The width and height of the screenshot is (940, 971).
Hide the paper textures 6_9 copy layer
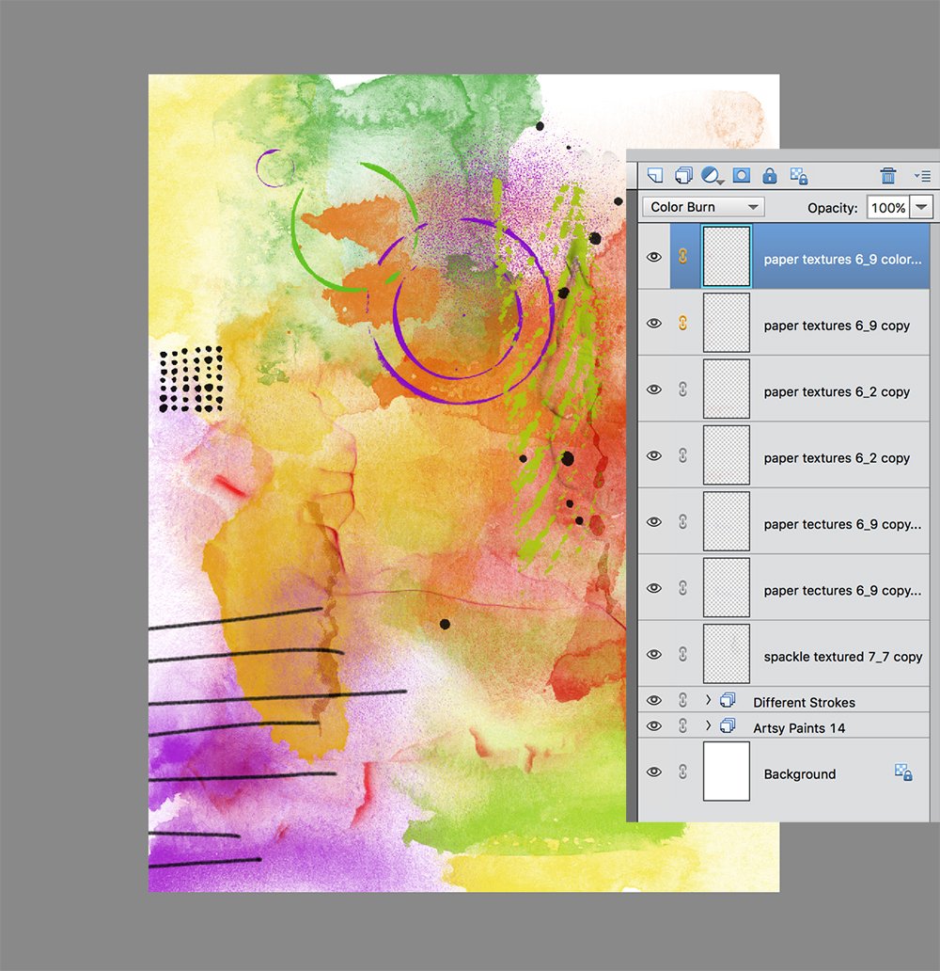[x=654, y=324]
